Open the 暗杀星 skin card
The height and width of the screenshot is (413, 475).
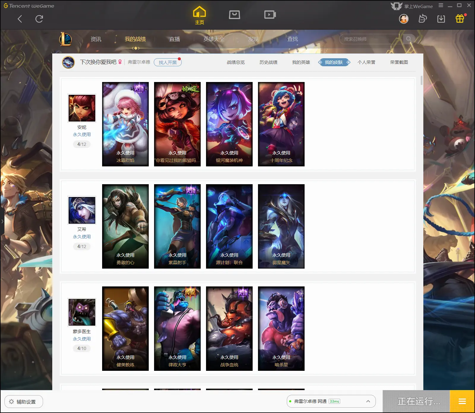coord(281,329)
